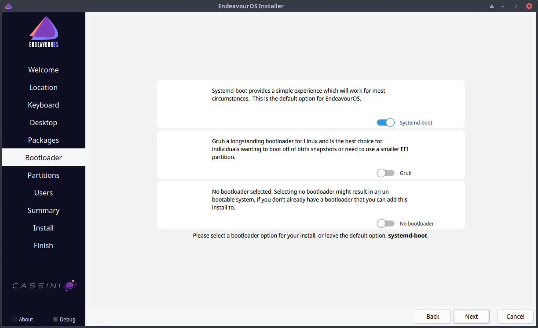538x328 pixels.
Task: Open the Finish step
Action: coord(44,245)
